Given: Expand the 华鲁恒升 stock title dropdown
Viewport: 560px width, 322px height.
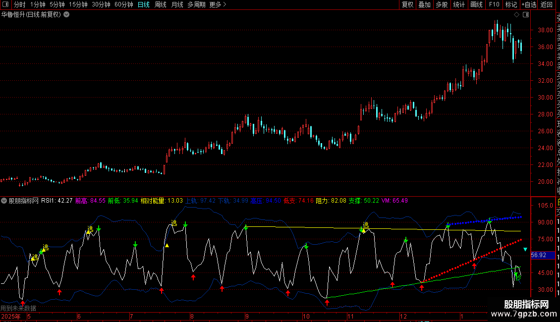Looking at the screenshot, I should pos(67,15).
